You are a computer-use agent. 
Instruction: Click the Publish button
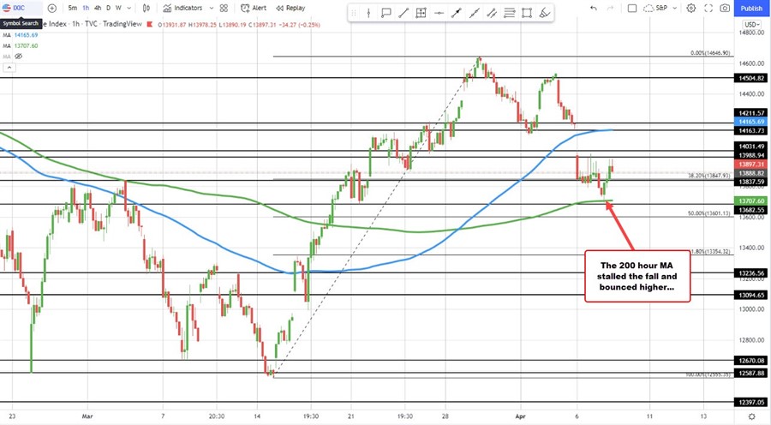click(x=751, y=8)
